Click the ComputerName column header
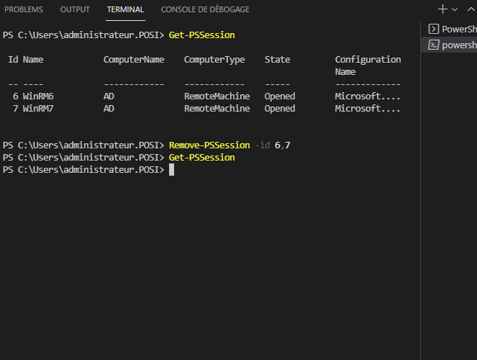 [x=134, y=60]
